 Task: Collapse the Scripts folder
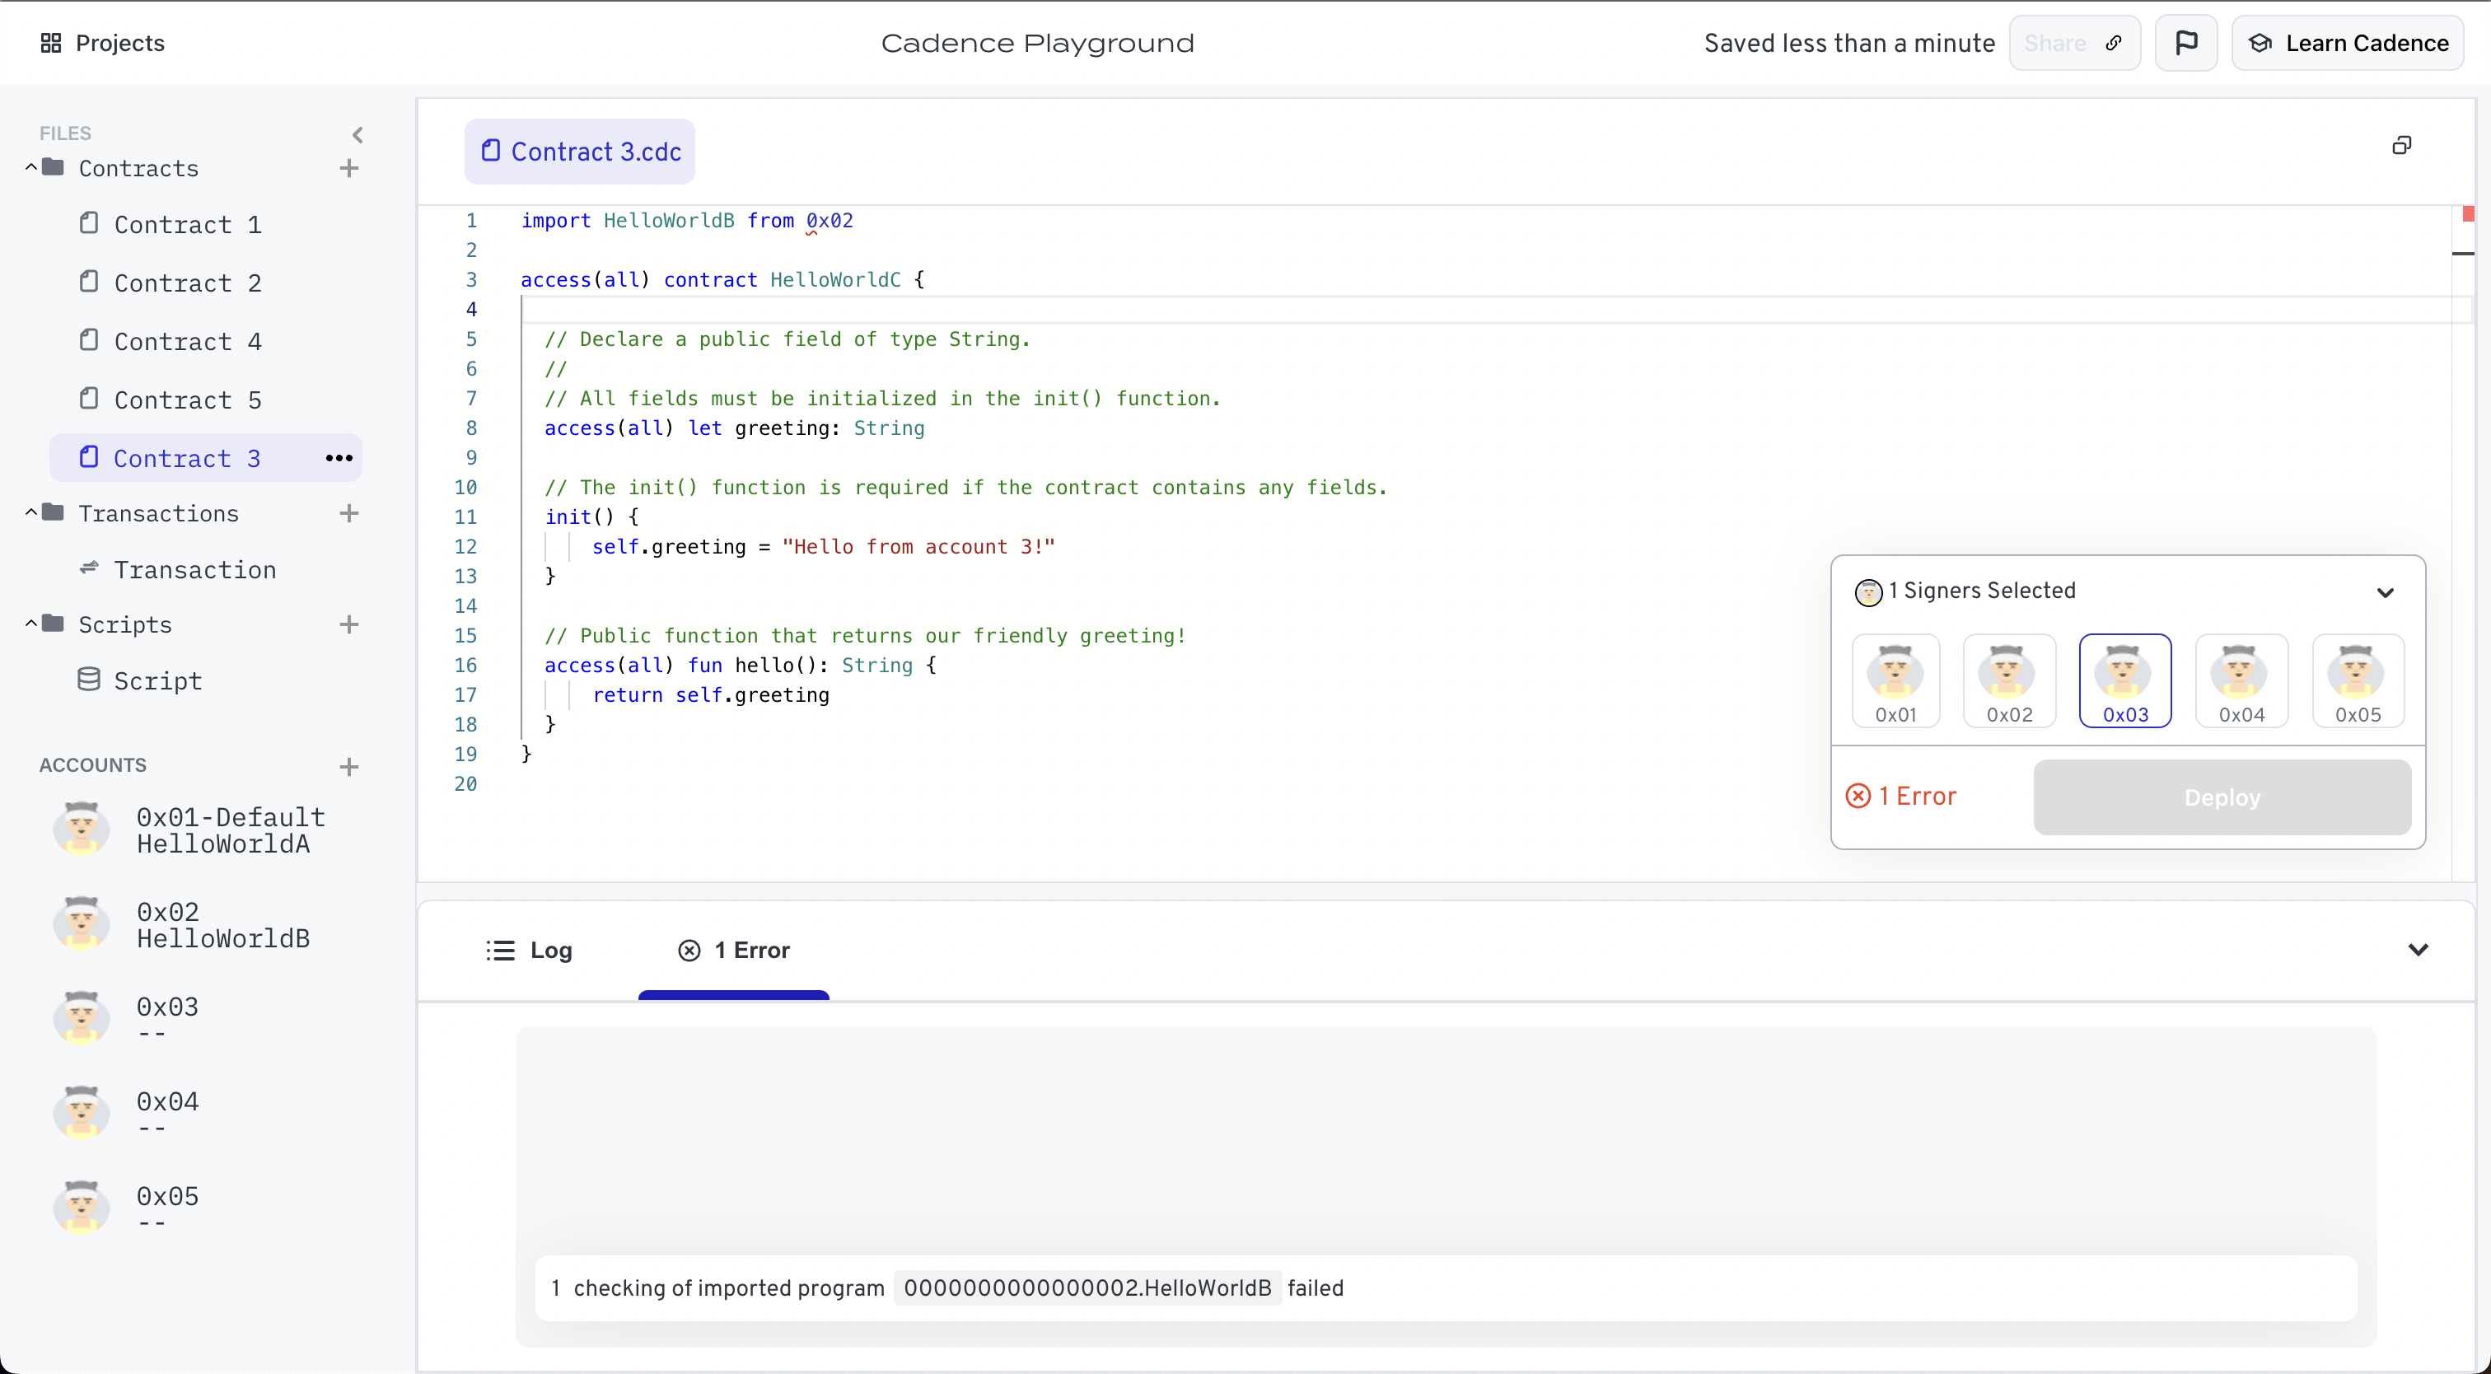pyautogui.click(x=31, y=624)
